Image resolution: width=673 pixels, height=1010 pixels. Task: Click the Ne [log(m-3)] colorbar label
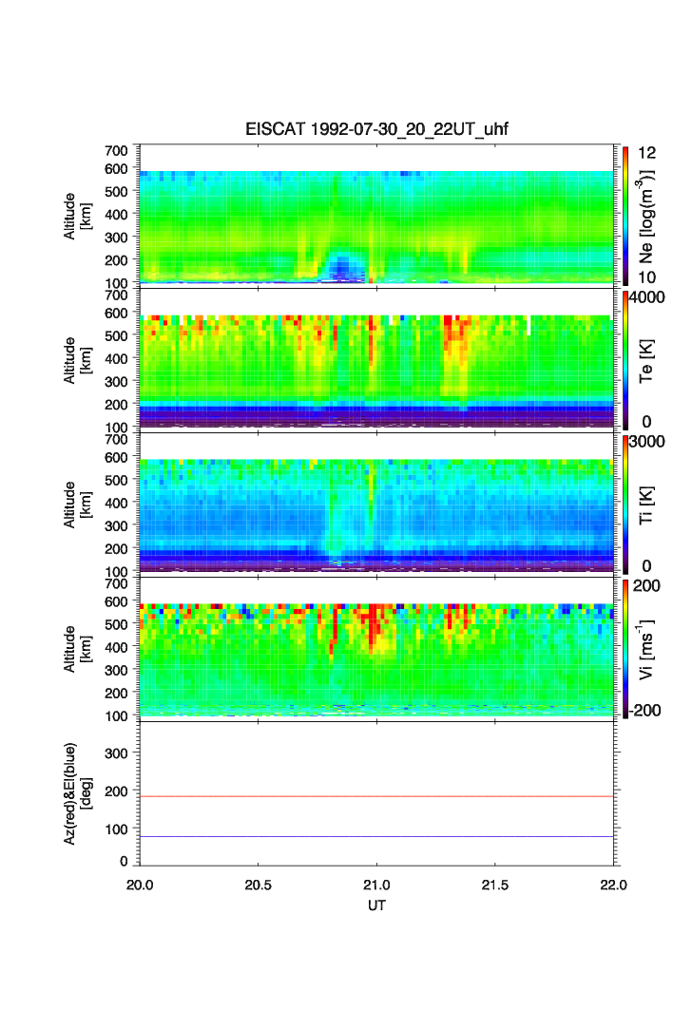click(646, 217)
